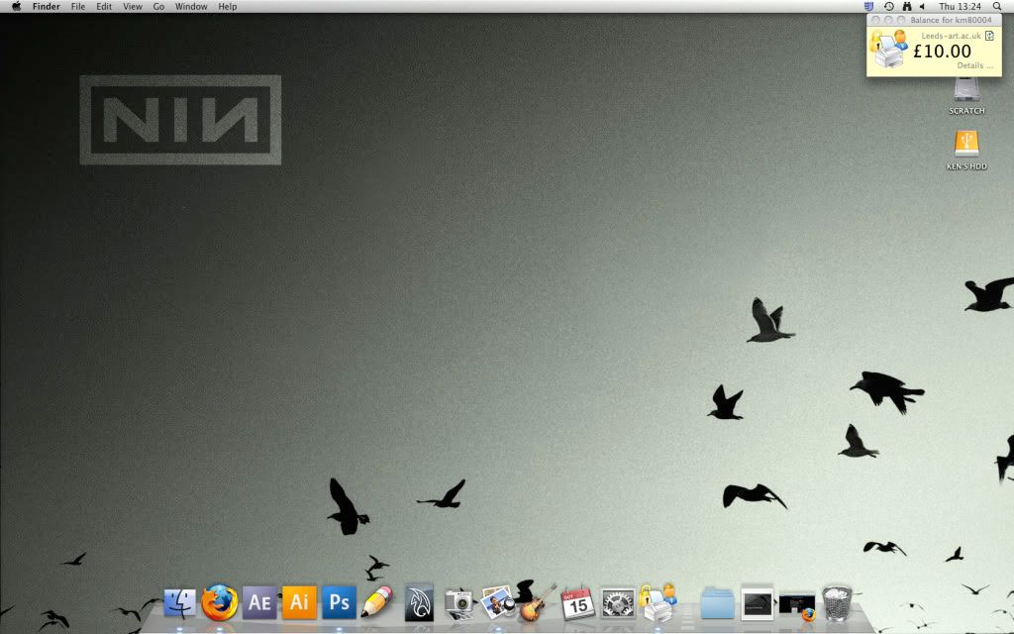Open the minimized dark window thumbnail in dock
1014x634 pixels.
coord(758,603)
